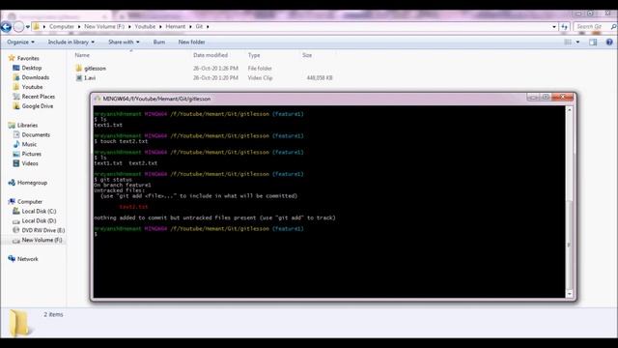Sort by Date modified column header
The image size is (618, 348).
(x=211, y=55)
